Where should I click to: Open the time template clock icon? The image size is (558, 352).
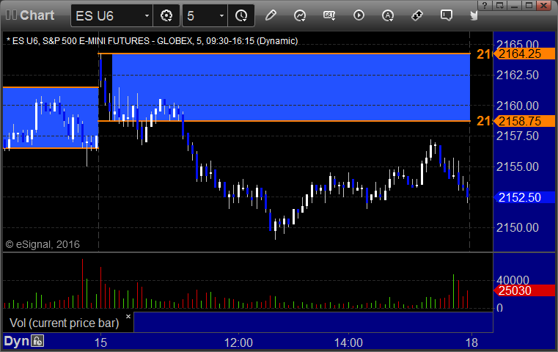click(x=241, y=15)
